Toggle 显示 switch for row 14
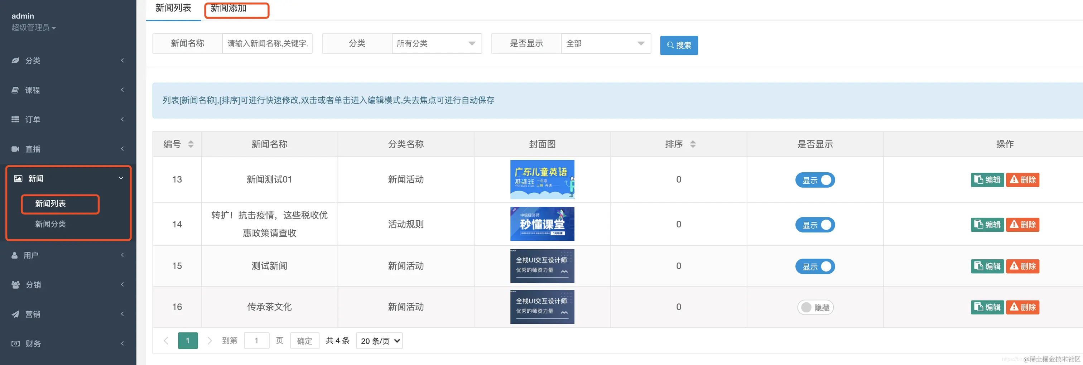 [815, 225]
